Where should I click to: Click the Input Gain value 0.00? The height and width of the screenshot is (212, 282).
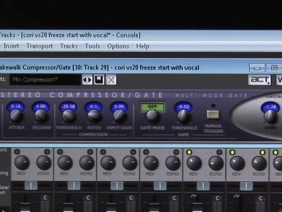coord(119,106)
